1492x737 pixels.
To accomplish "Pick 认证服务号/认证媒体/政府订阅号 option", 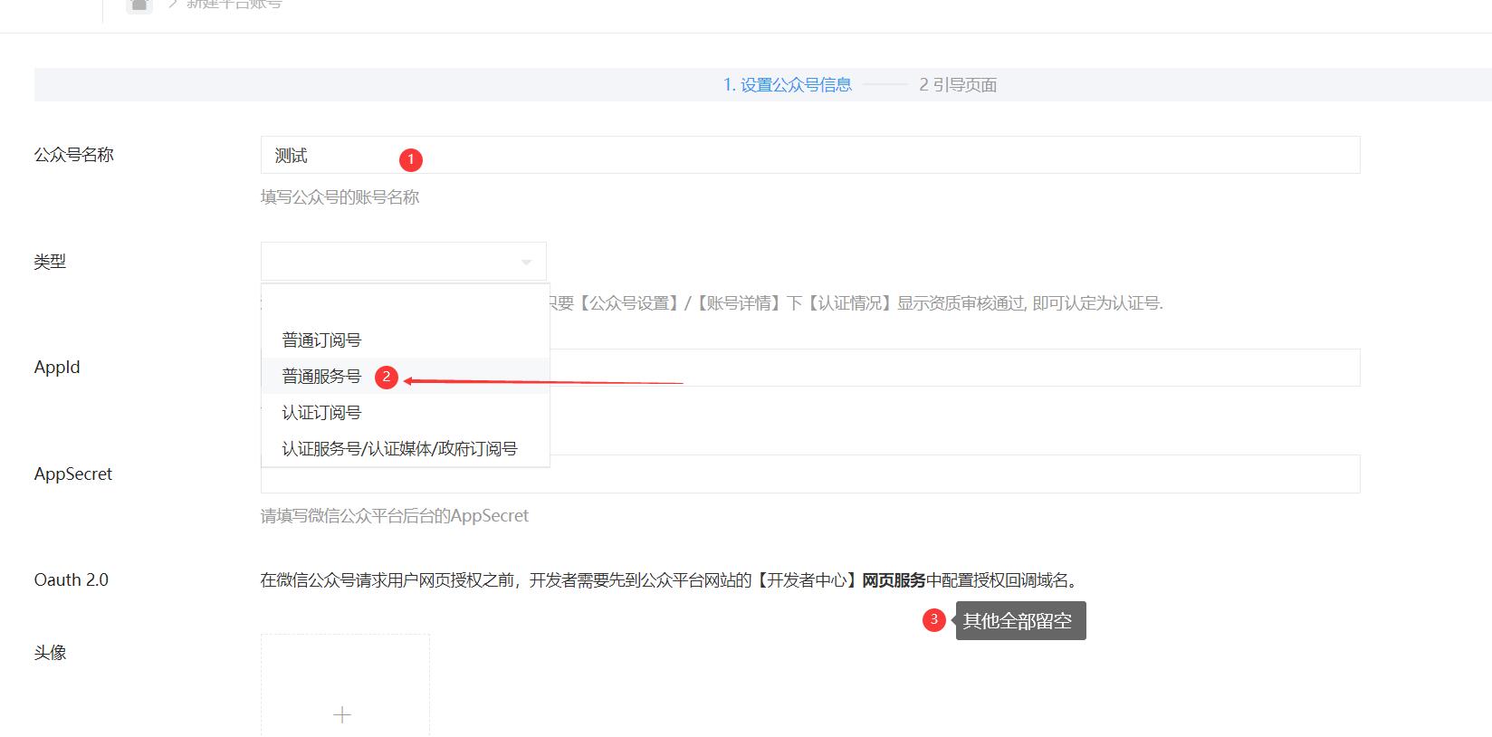I will click(x=405, y=448).
